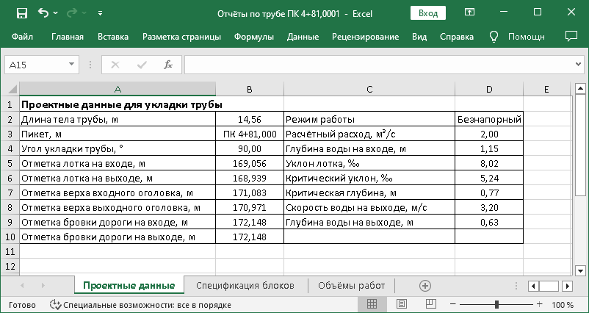Open the undo history dropdown arrow

[56, 13]
